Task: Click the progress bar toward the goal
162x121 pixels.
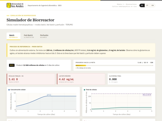Action: (x=114, y=65)
